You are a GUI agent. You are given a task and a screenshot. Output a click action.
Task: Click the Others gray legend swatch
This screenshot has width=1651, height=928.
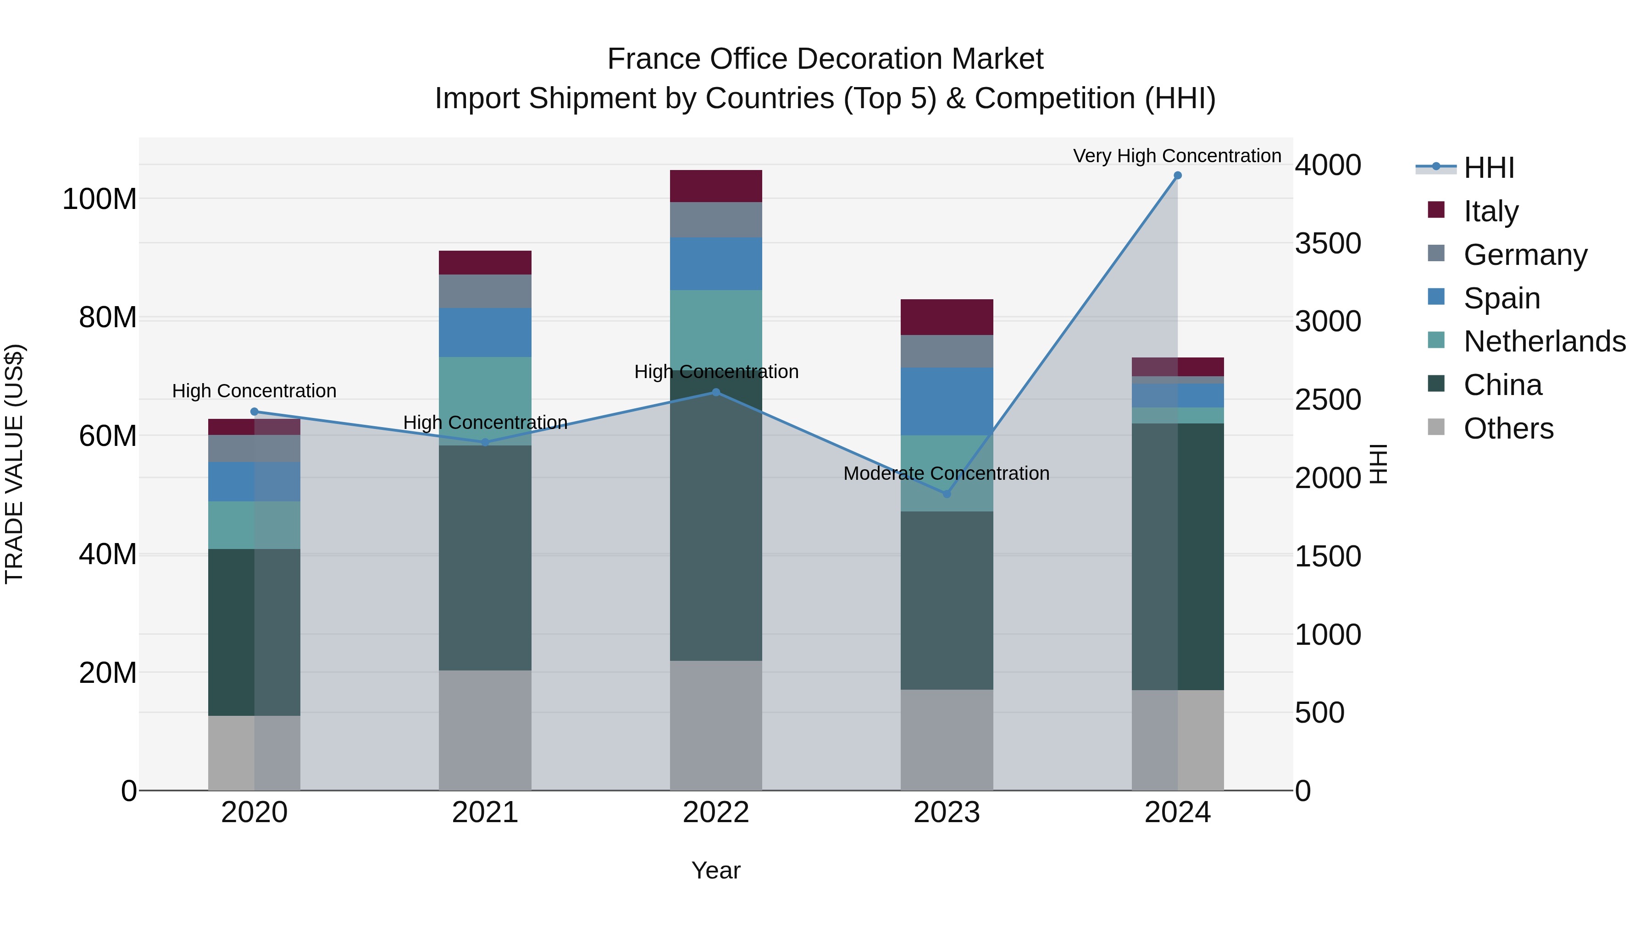point(1436,427)
